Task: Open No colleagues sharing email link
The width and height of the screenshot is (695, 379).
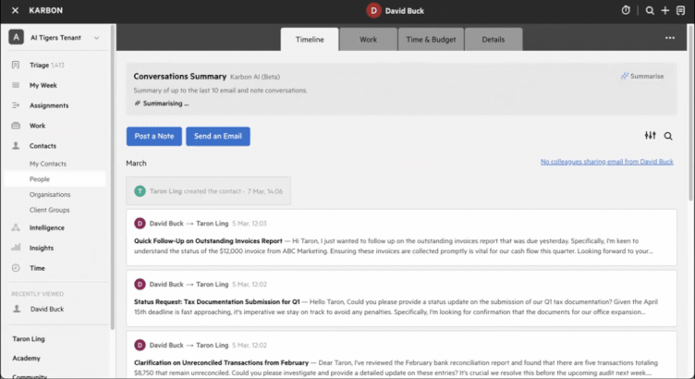Action: click(607, 162)
